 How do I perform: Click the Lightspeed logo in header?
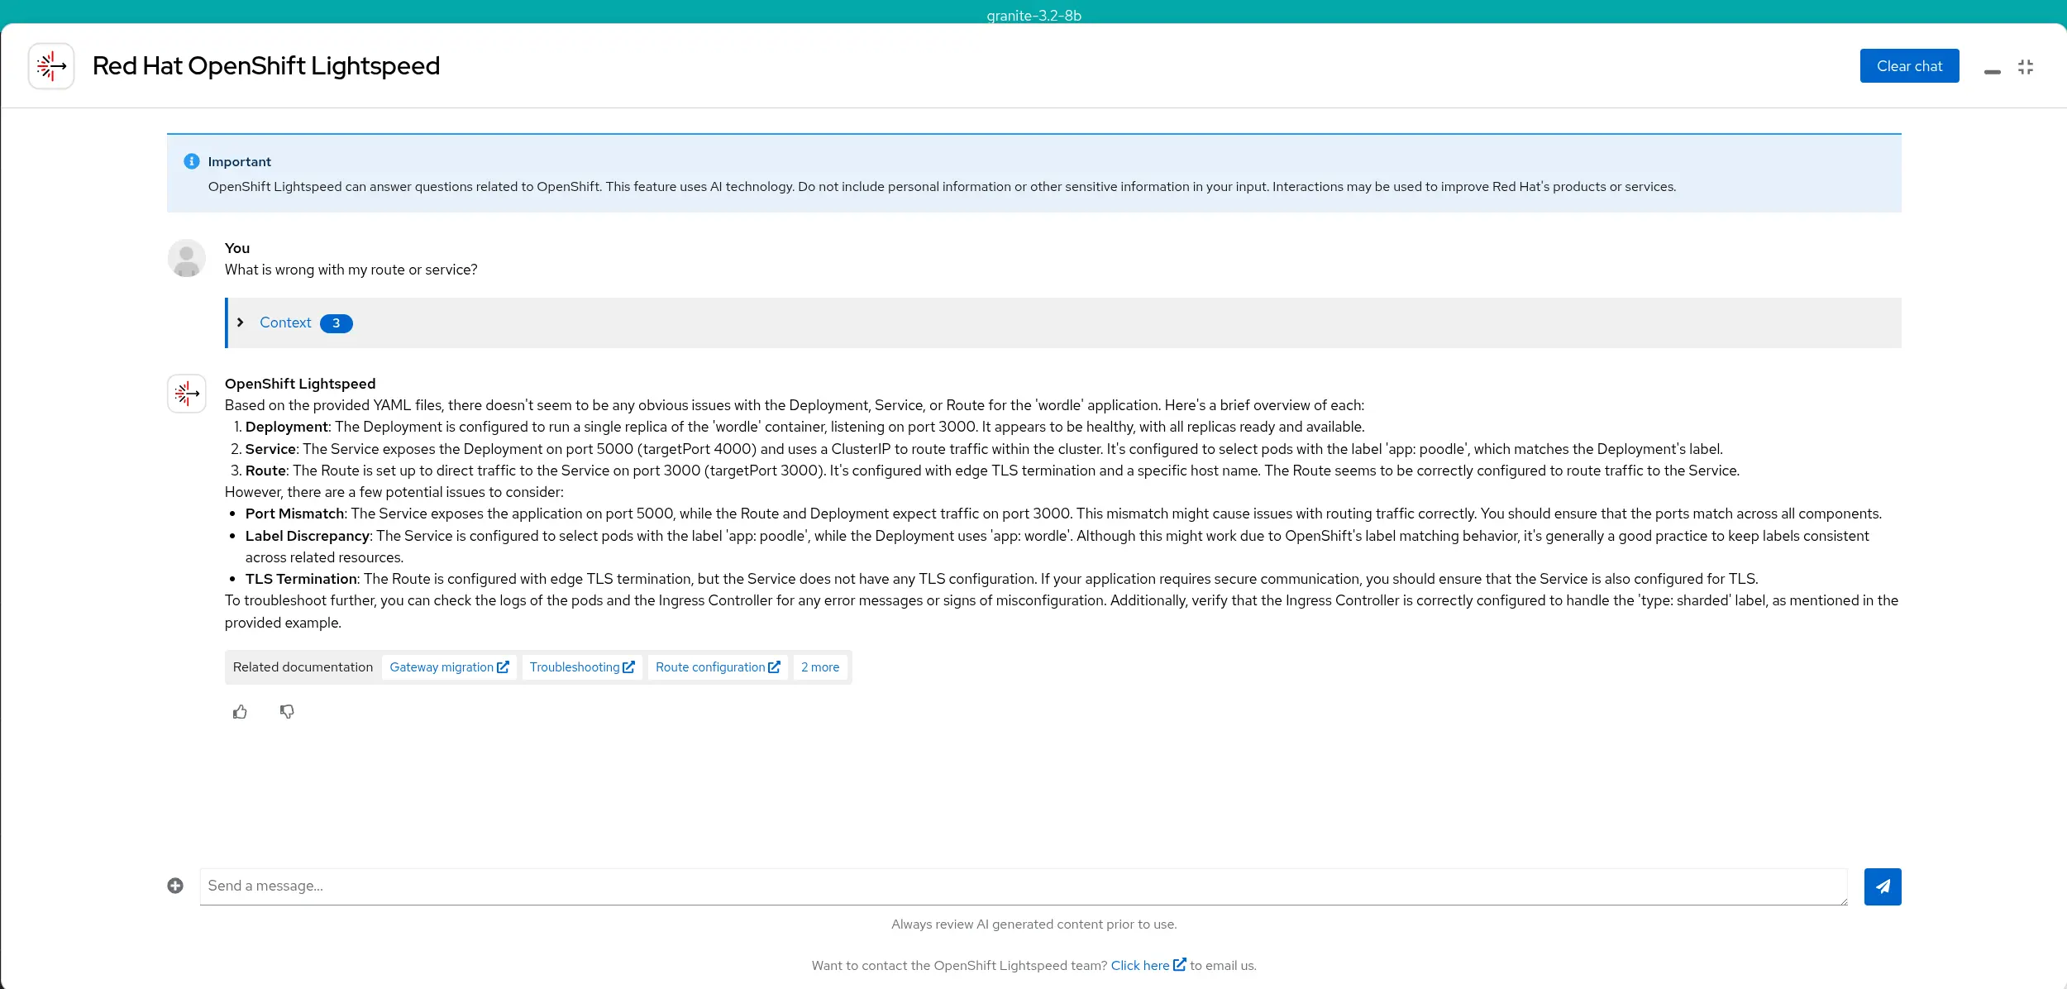[x=51, y=66]
